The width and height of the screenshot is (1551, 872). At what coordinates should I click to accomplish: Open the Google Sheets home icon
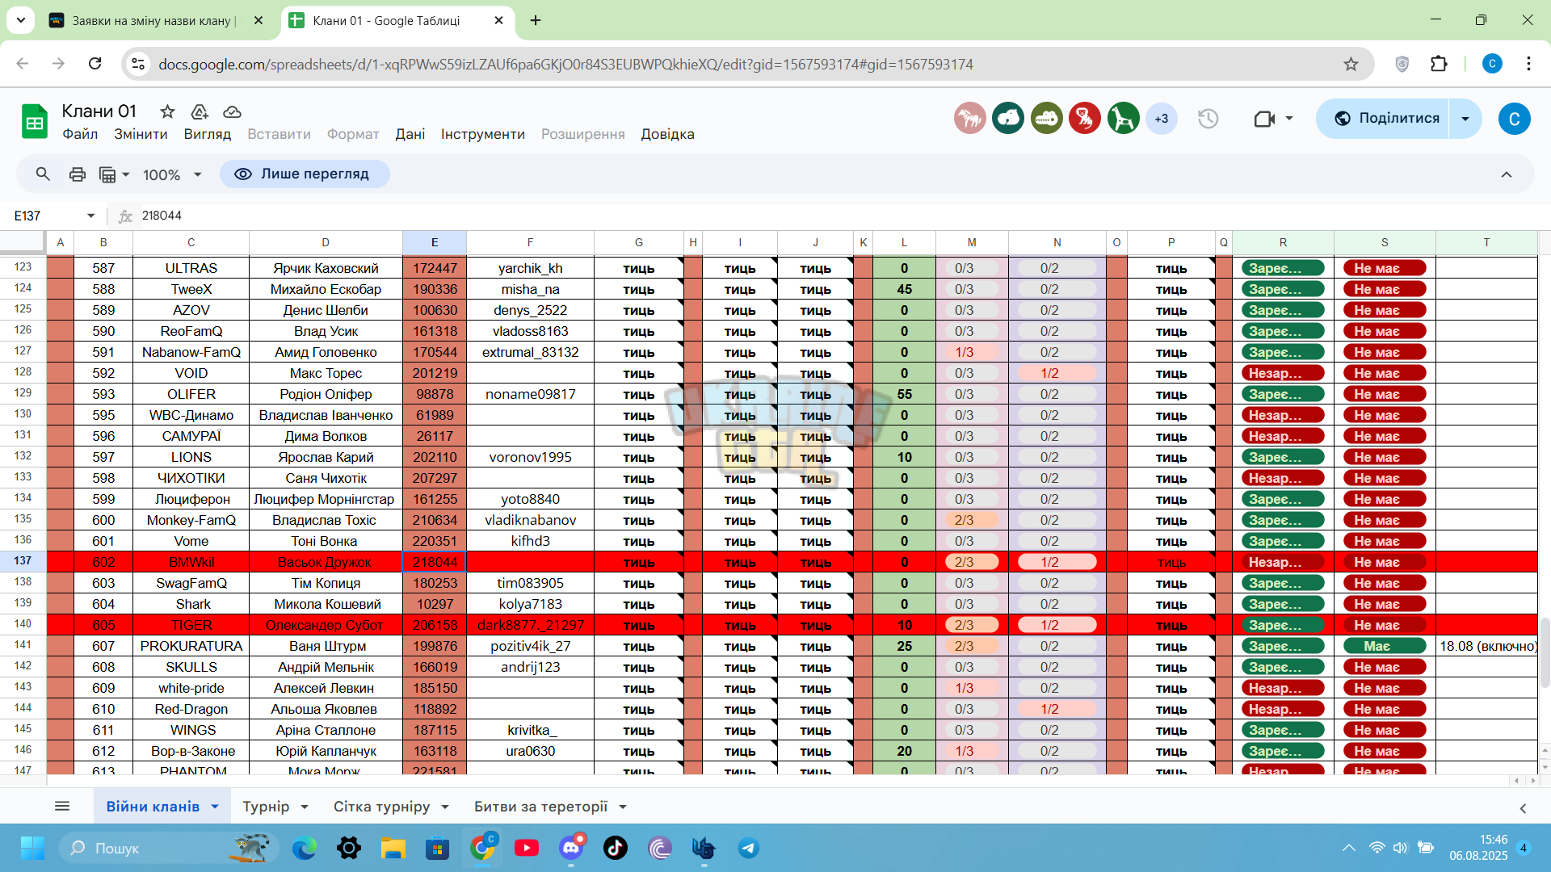(34, 122)
